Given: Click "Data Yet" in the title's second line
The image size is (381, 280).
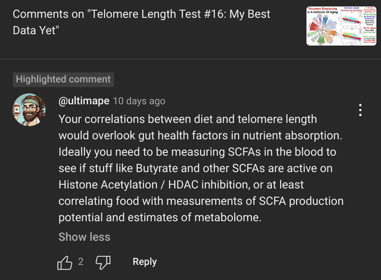Looking at the screenshot, I should pos(35,30).
